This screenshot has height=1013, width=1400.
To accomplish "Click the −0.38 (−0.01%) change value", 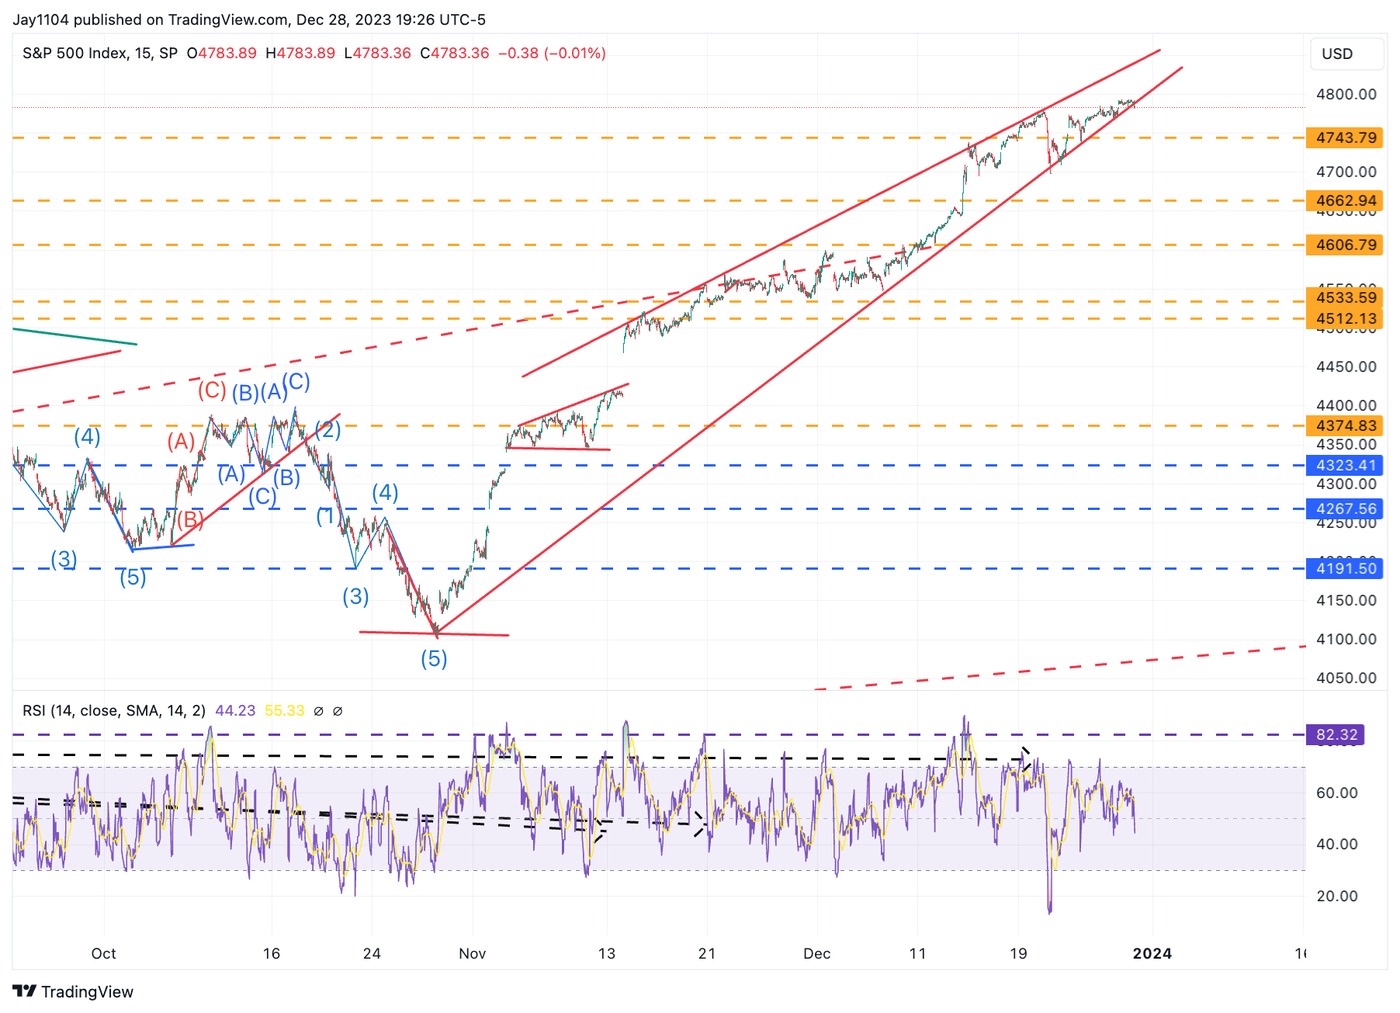I will click(552, 53).
